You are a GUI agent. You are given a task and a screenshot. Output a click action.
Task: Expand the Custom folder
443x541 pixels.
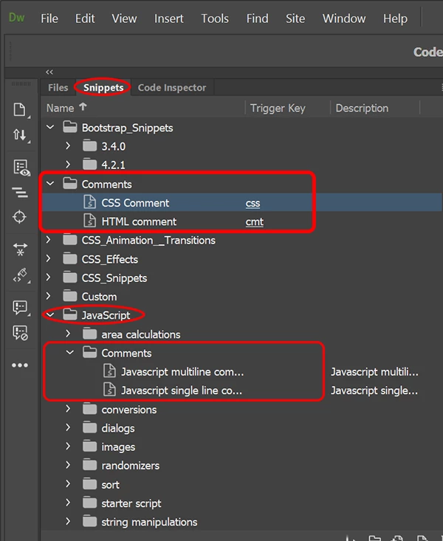(x=48, y=296)
